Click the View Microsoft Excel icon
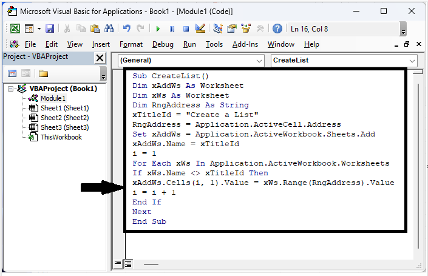428x276 pixels. point(15,29)
